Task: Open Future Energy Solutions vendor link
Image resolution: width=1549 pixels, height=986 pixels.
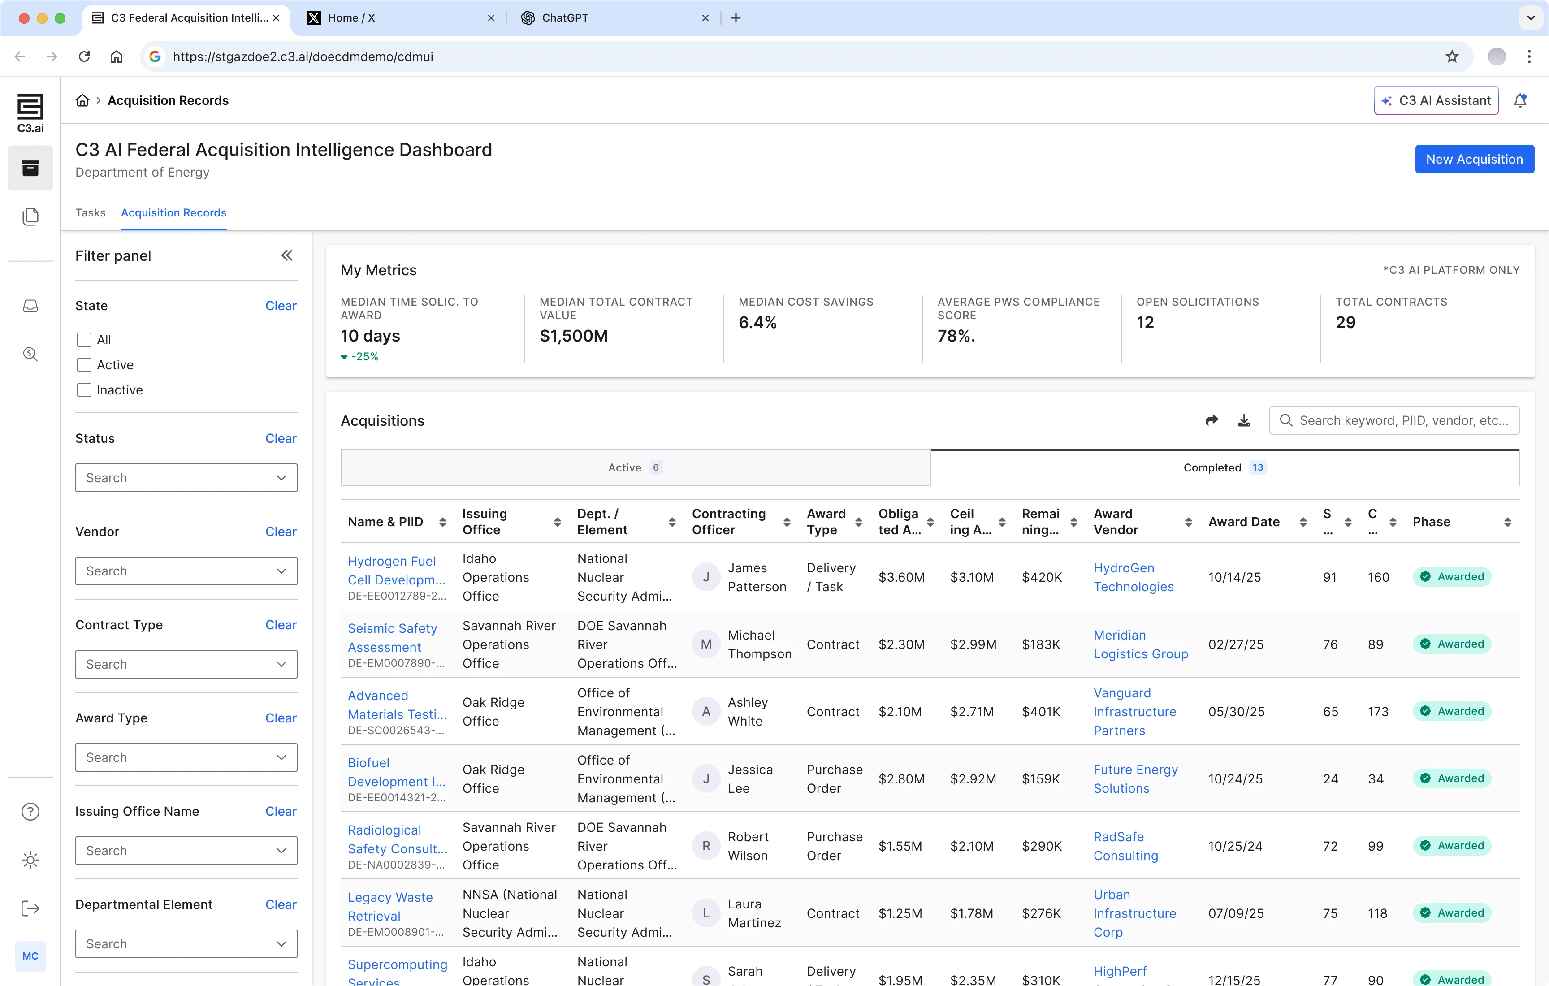Action: [1135, 779]
